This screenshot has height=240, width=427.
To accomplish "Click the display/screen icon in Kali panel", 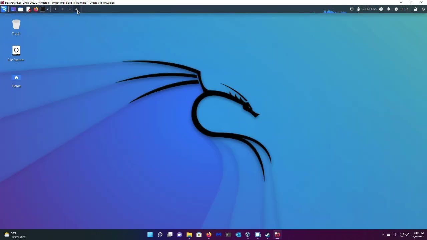I will coord(352,9).
